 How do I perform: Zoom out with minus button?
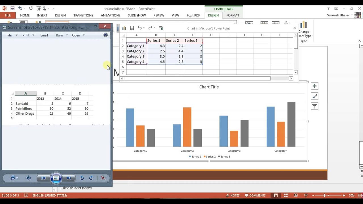point(313,195)
